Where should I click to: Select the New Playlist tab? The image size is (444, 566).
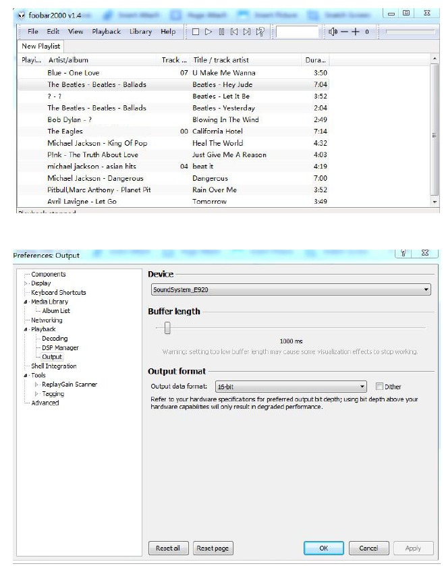point(40,46)
